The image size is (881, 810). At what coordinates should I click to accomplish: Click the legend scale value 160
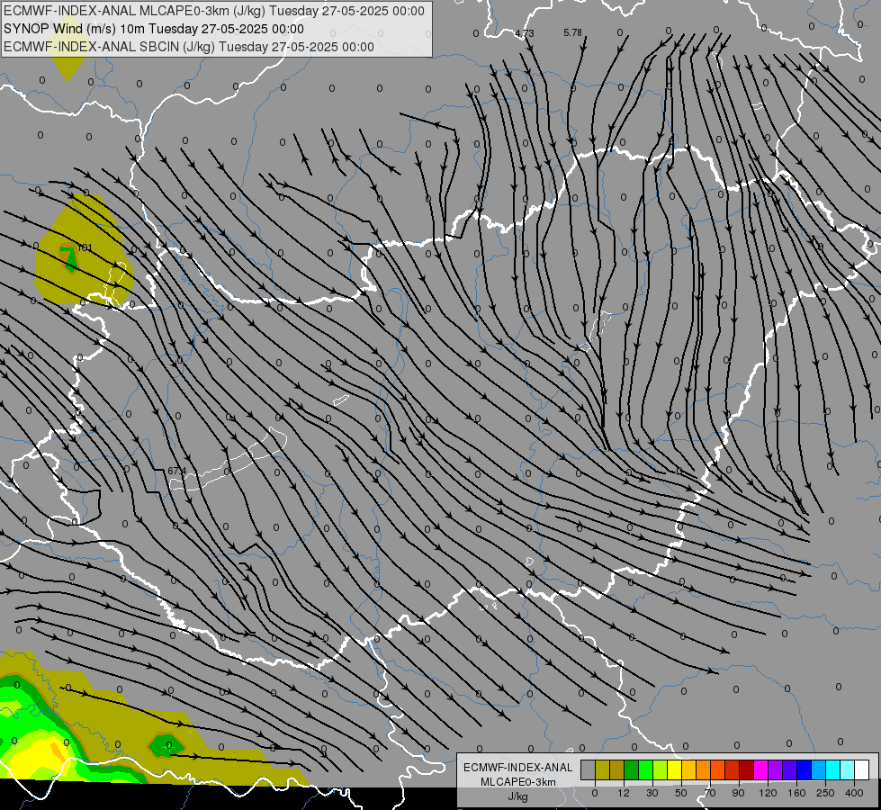tap(796, 793)
